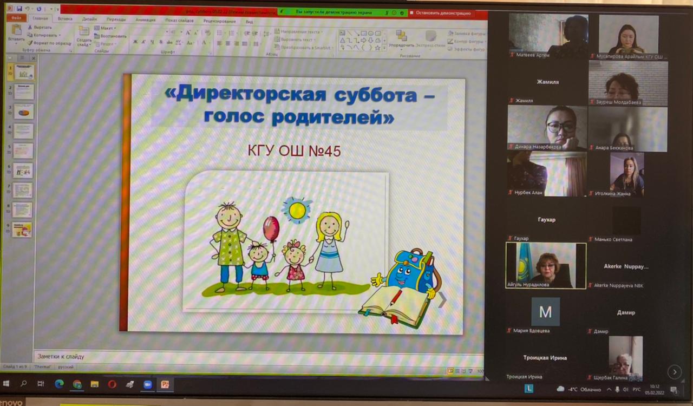The image size is (693, 406).
Task: Open Zoom from the Windows taskbar
Action: pyautogui.click(x=147, y=384)
